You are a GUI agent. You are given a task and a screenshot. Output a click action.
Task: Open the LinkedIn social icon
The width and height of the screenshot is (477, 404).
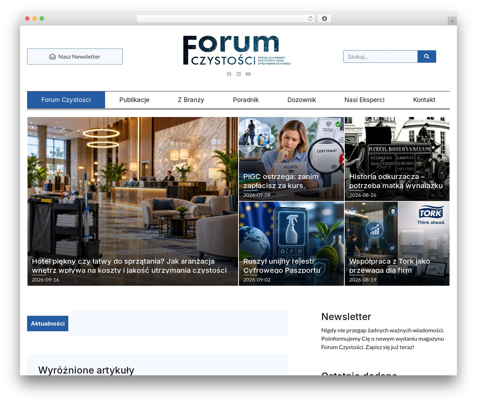[239, 74]
